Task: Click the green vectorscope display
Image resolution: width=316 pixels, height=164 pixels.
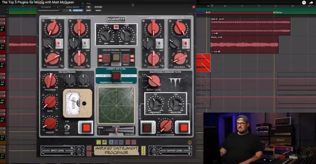Action: (x=116, y=105)
